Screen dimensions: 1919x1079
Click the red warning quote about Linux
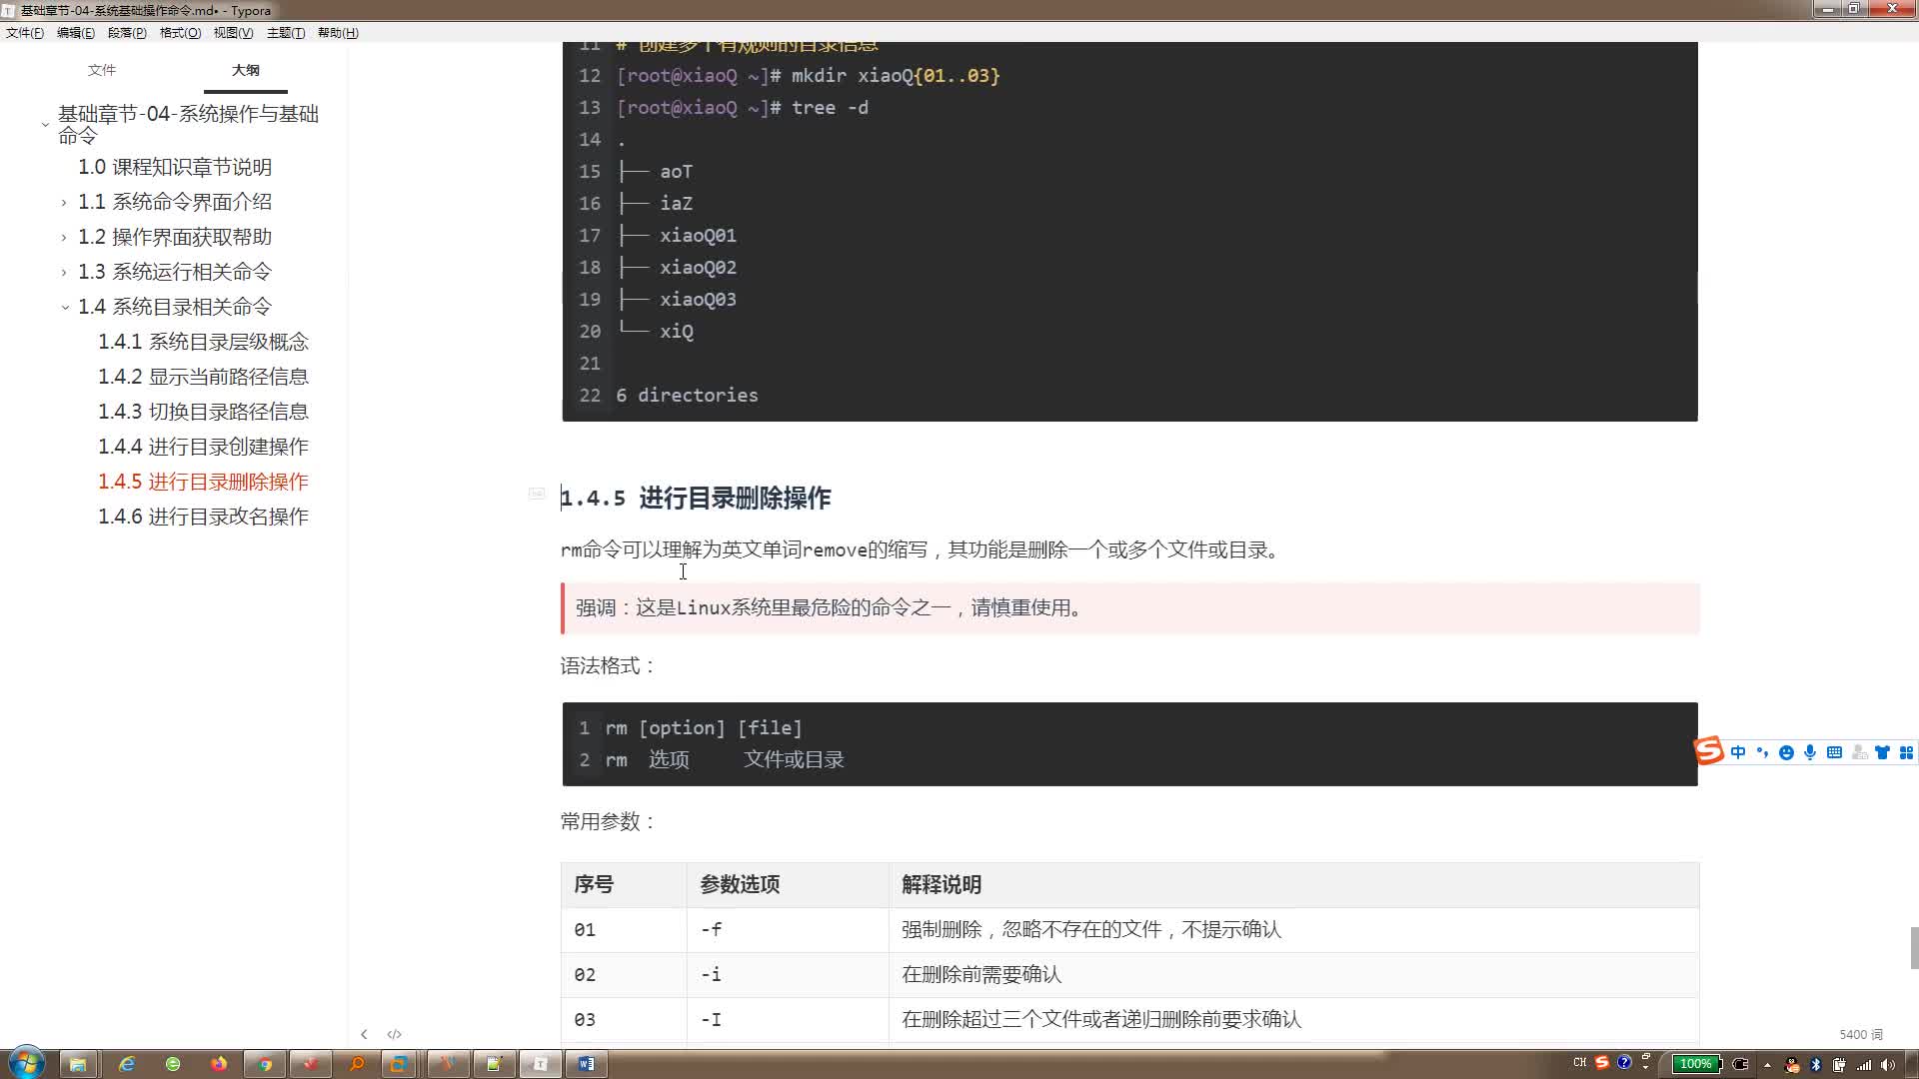point(1130,608)
